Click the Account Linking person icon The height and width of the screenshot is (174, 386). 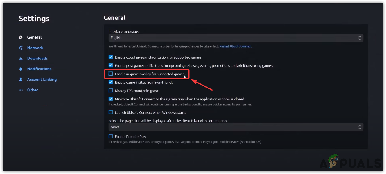[x=21, y=80]
